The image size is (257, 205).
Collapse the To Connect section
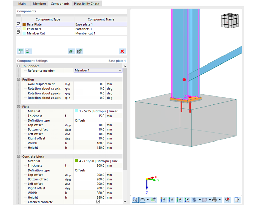coord(19,66)
